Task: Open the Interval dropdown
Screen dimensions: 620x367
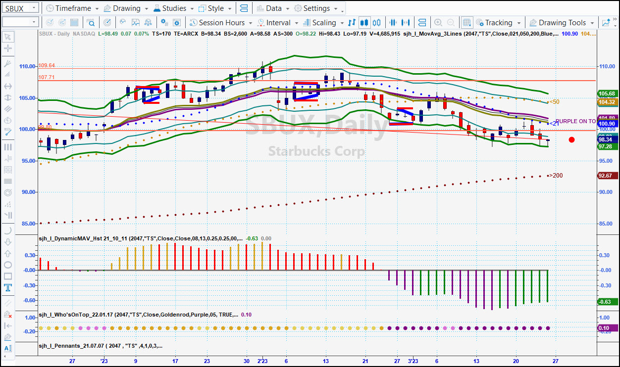Action: (277, 23)
